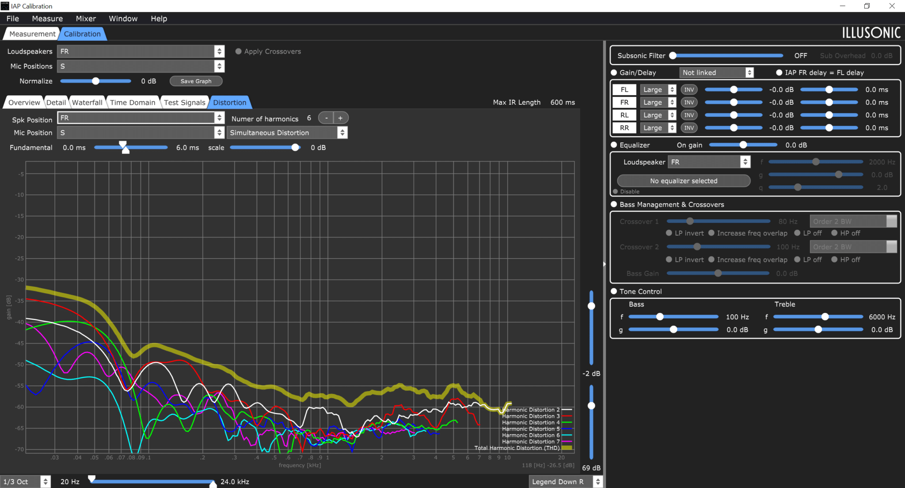
Task: Open the 1/3 Oct smoothing dropdown
Action: (26, 482)
